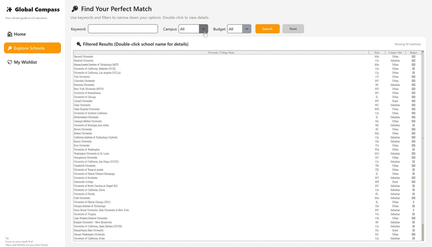Click the Explore Schools magnifier icon
Viewport: 432px width, 247px height.
(x=9, y=48)
